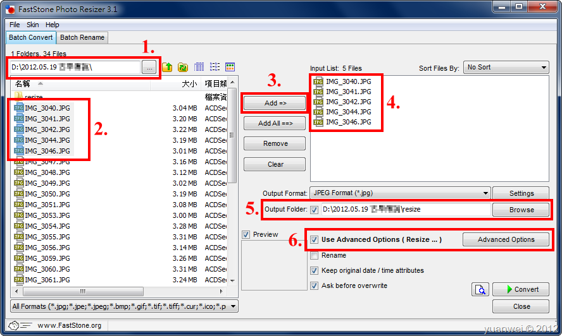Toggle Use Advanced Options checkbox

point(315,239)
